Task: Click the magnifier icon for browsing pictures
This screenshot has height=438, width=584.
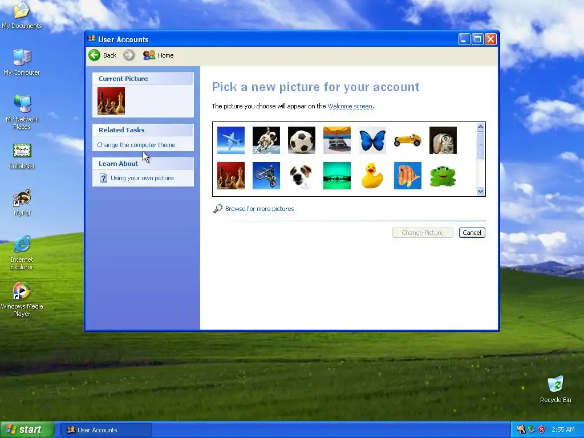Action: (x=217, y=209)
